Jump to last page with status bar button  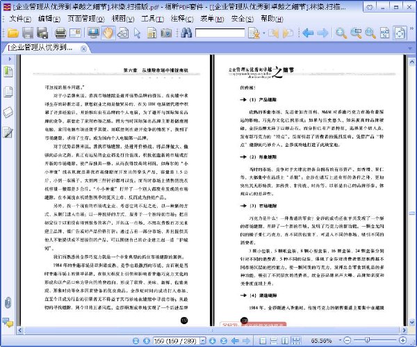pos(224,341)
